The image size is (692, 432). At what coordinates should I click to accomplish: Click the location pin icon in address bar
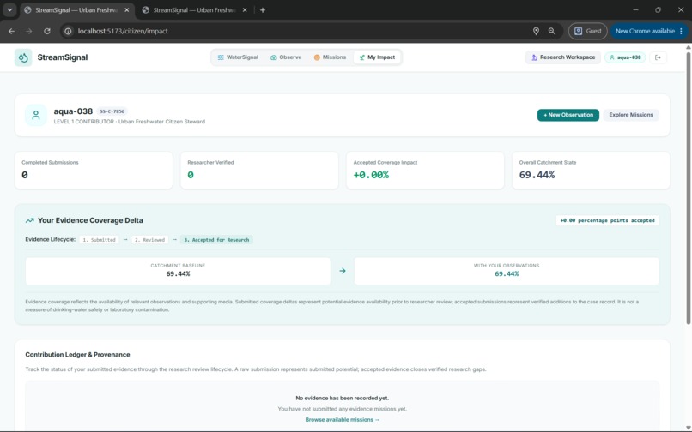(x=536, y=32)
